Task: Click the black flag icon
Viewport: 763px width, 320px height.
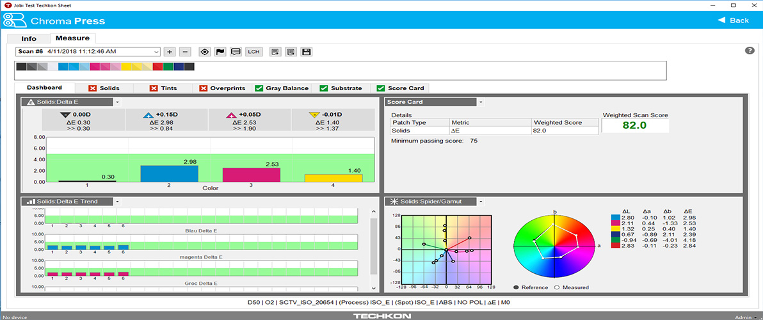Action: (x=220, y=52)
